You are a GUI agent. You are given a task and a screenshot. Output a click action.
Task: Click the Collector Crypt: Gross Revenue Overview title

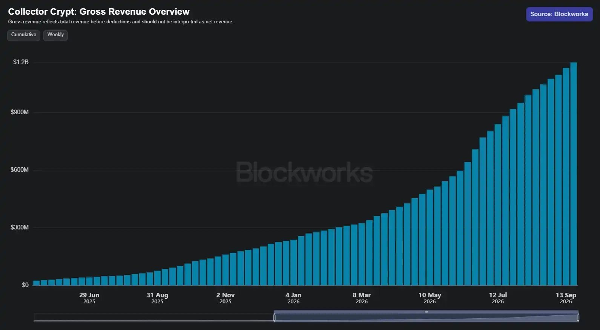click(x=99, y=12)
